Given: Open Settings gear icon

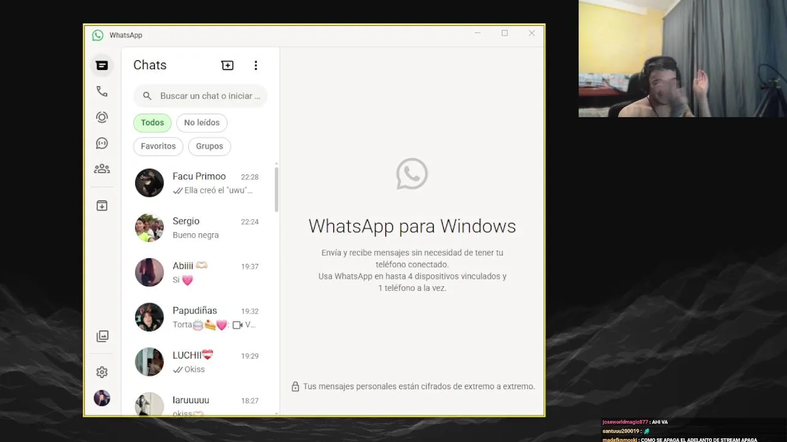Looking at the screenshot, I should 102,372.
